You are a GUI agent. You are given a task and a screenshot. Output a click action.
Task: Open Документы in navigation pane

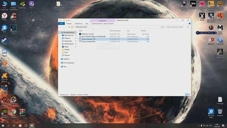point(68,41)
